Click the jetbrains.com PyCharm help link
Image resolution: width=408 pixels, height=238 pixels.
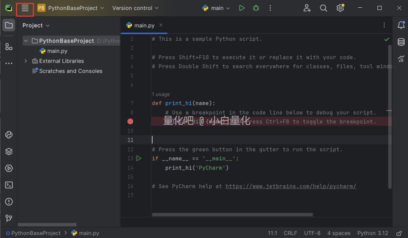pos(291,186)
